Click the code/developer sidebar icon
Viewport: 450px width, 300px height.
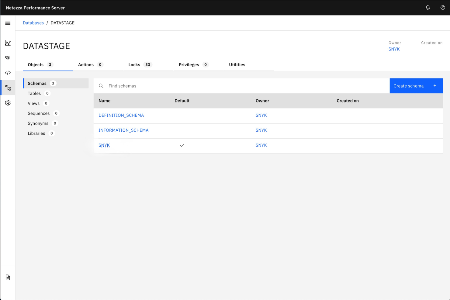pos(8,73)
